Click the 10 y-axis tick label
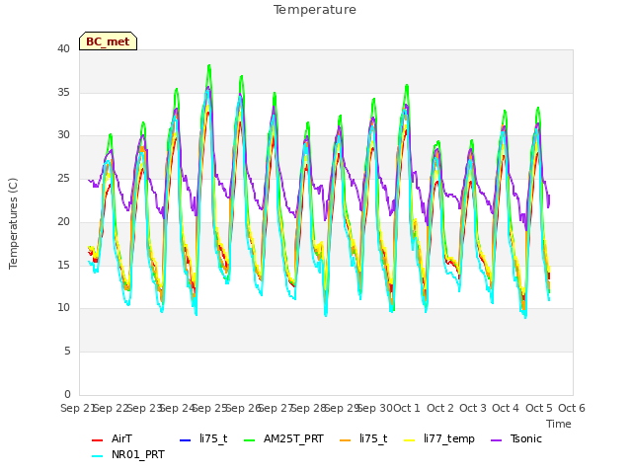The width and height of the screenshot is (632, 474). click(63, 307)
